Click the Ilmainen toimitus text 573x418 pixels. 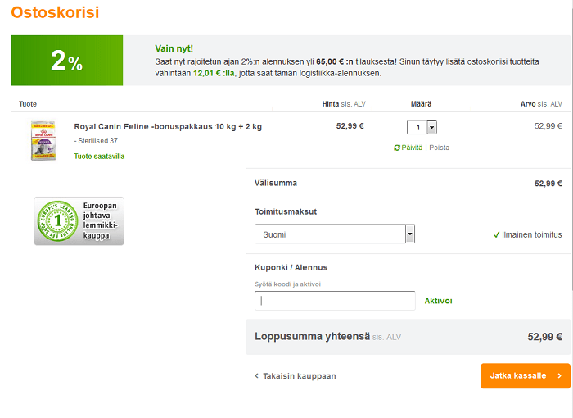tap(533, 234)
